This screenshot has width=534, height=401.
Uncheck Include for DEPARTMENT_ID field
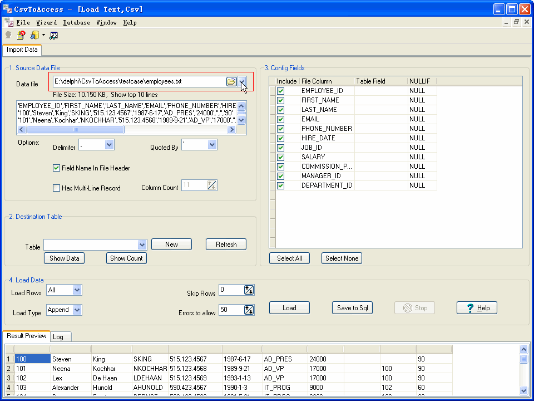280,186
